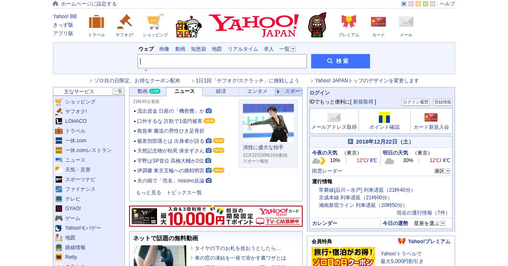
Task: Open ゲーム in the services sidebar
Action: click(x=73, y=218)
